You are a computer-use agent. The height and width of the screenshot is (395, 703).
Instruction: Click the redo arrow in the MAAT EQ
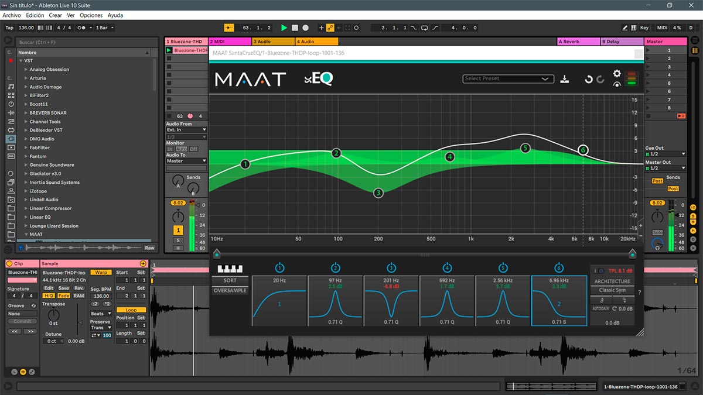(600, 79)
